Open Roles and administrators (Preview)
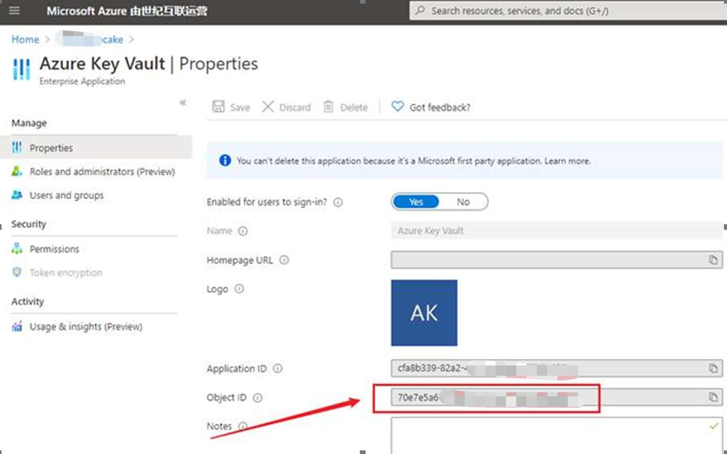 pyautogui.click(x=102, y=171)
